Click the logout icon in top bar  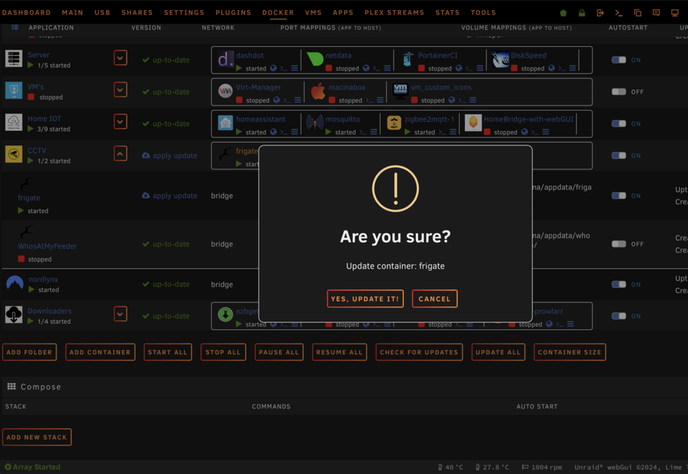point(600,12)
